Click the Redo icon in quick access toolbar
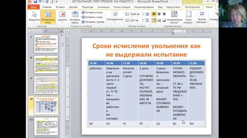This screenshot has height=138, width=247. pos(47,2)
